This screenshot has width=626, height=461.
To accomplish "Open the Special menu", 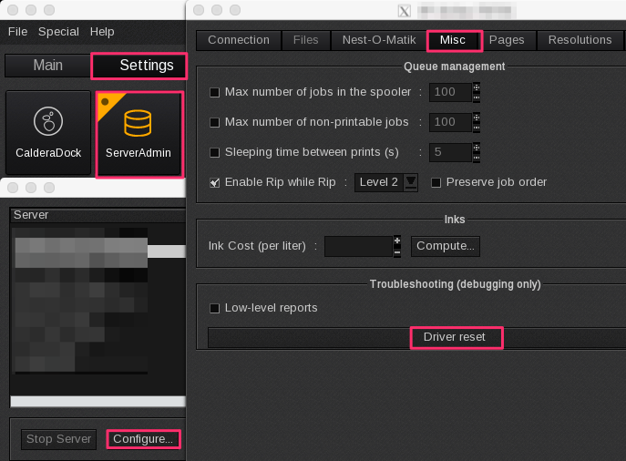I will click(x=58, y=31).
